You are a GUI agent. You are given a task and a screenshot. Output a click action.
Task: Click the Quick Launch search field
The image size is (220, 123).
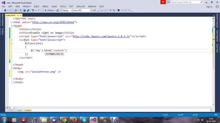(187, 2)
